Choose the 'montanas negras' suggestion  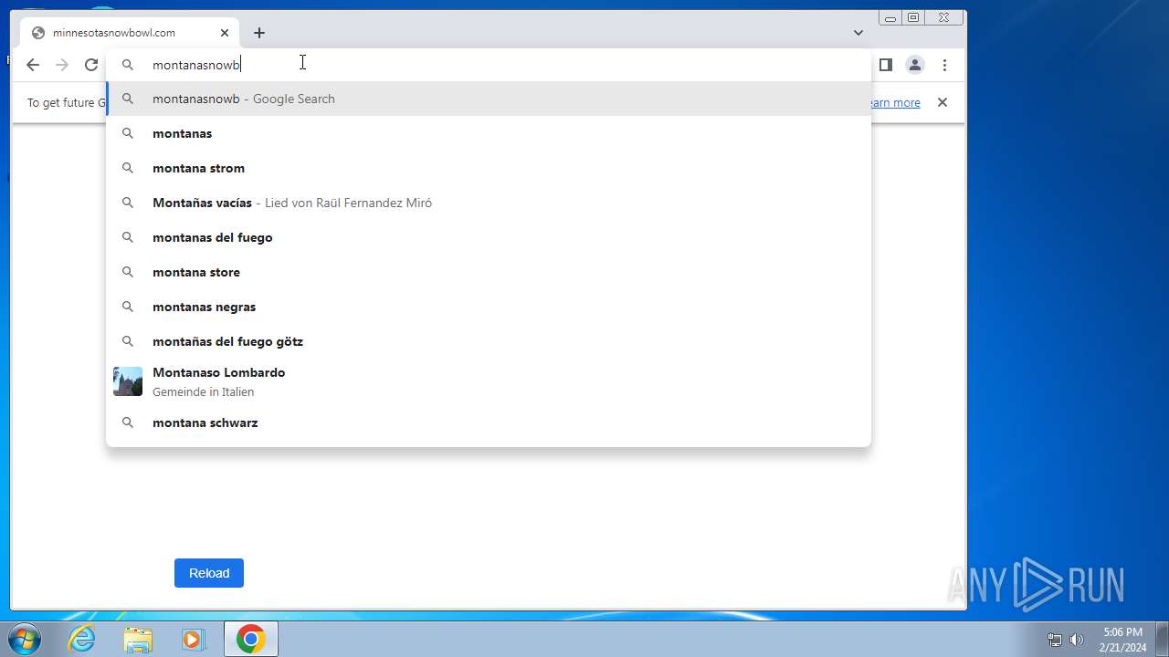pyautogui.click(x=489, y=307)
